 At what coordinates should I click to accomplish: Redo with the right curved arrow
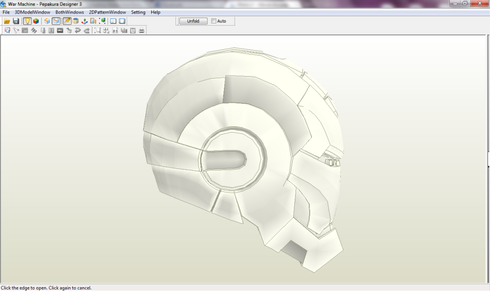coord(87,30)
